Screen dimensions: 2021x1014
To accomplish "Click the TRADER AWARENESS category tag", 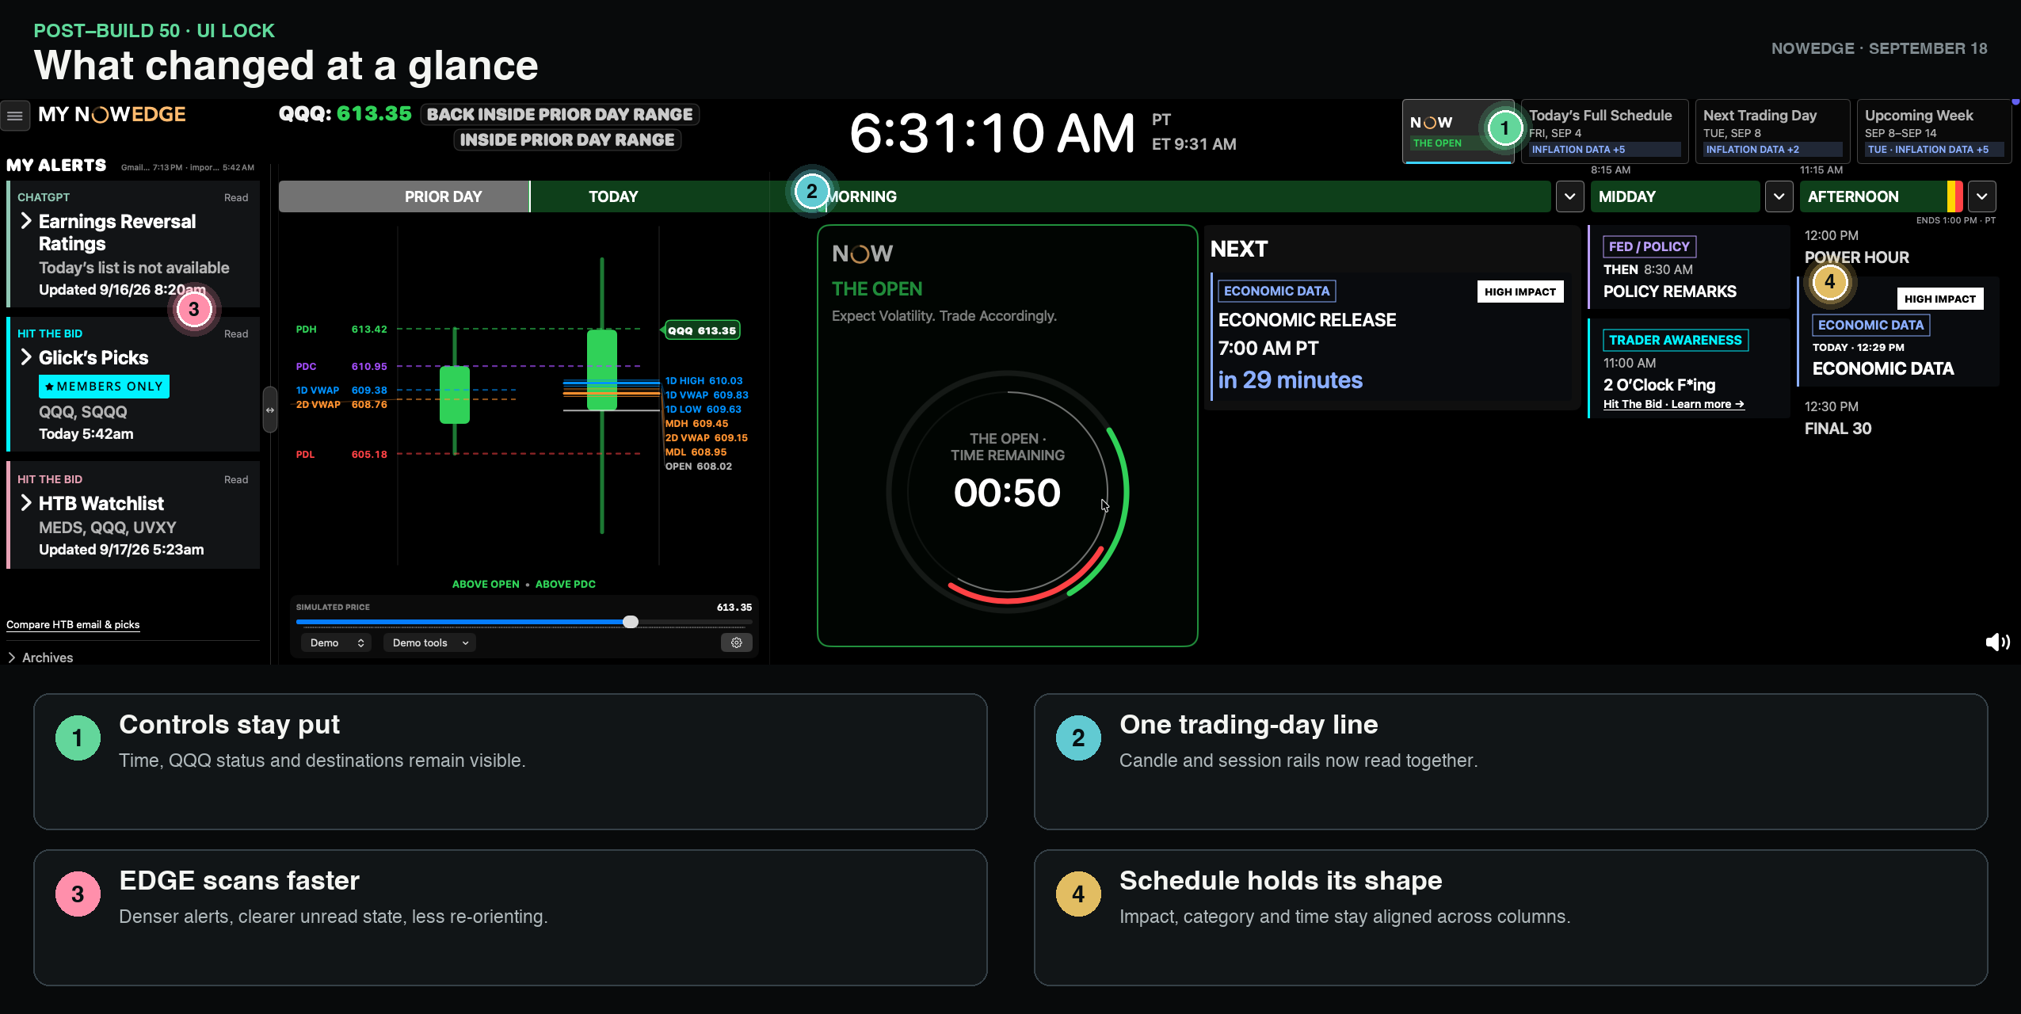I will (x=1675, y=340).
